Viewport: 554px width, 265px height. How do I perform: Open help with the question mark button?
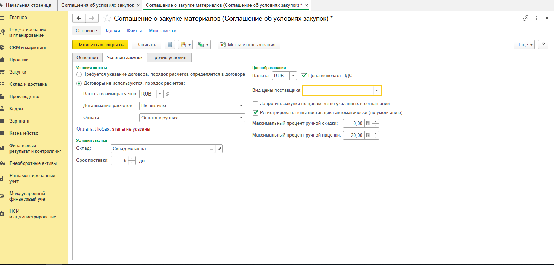[543, 44]
